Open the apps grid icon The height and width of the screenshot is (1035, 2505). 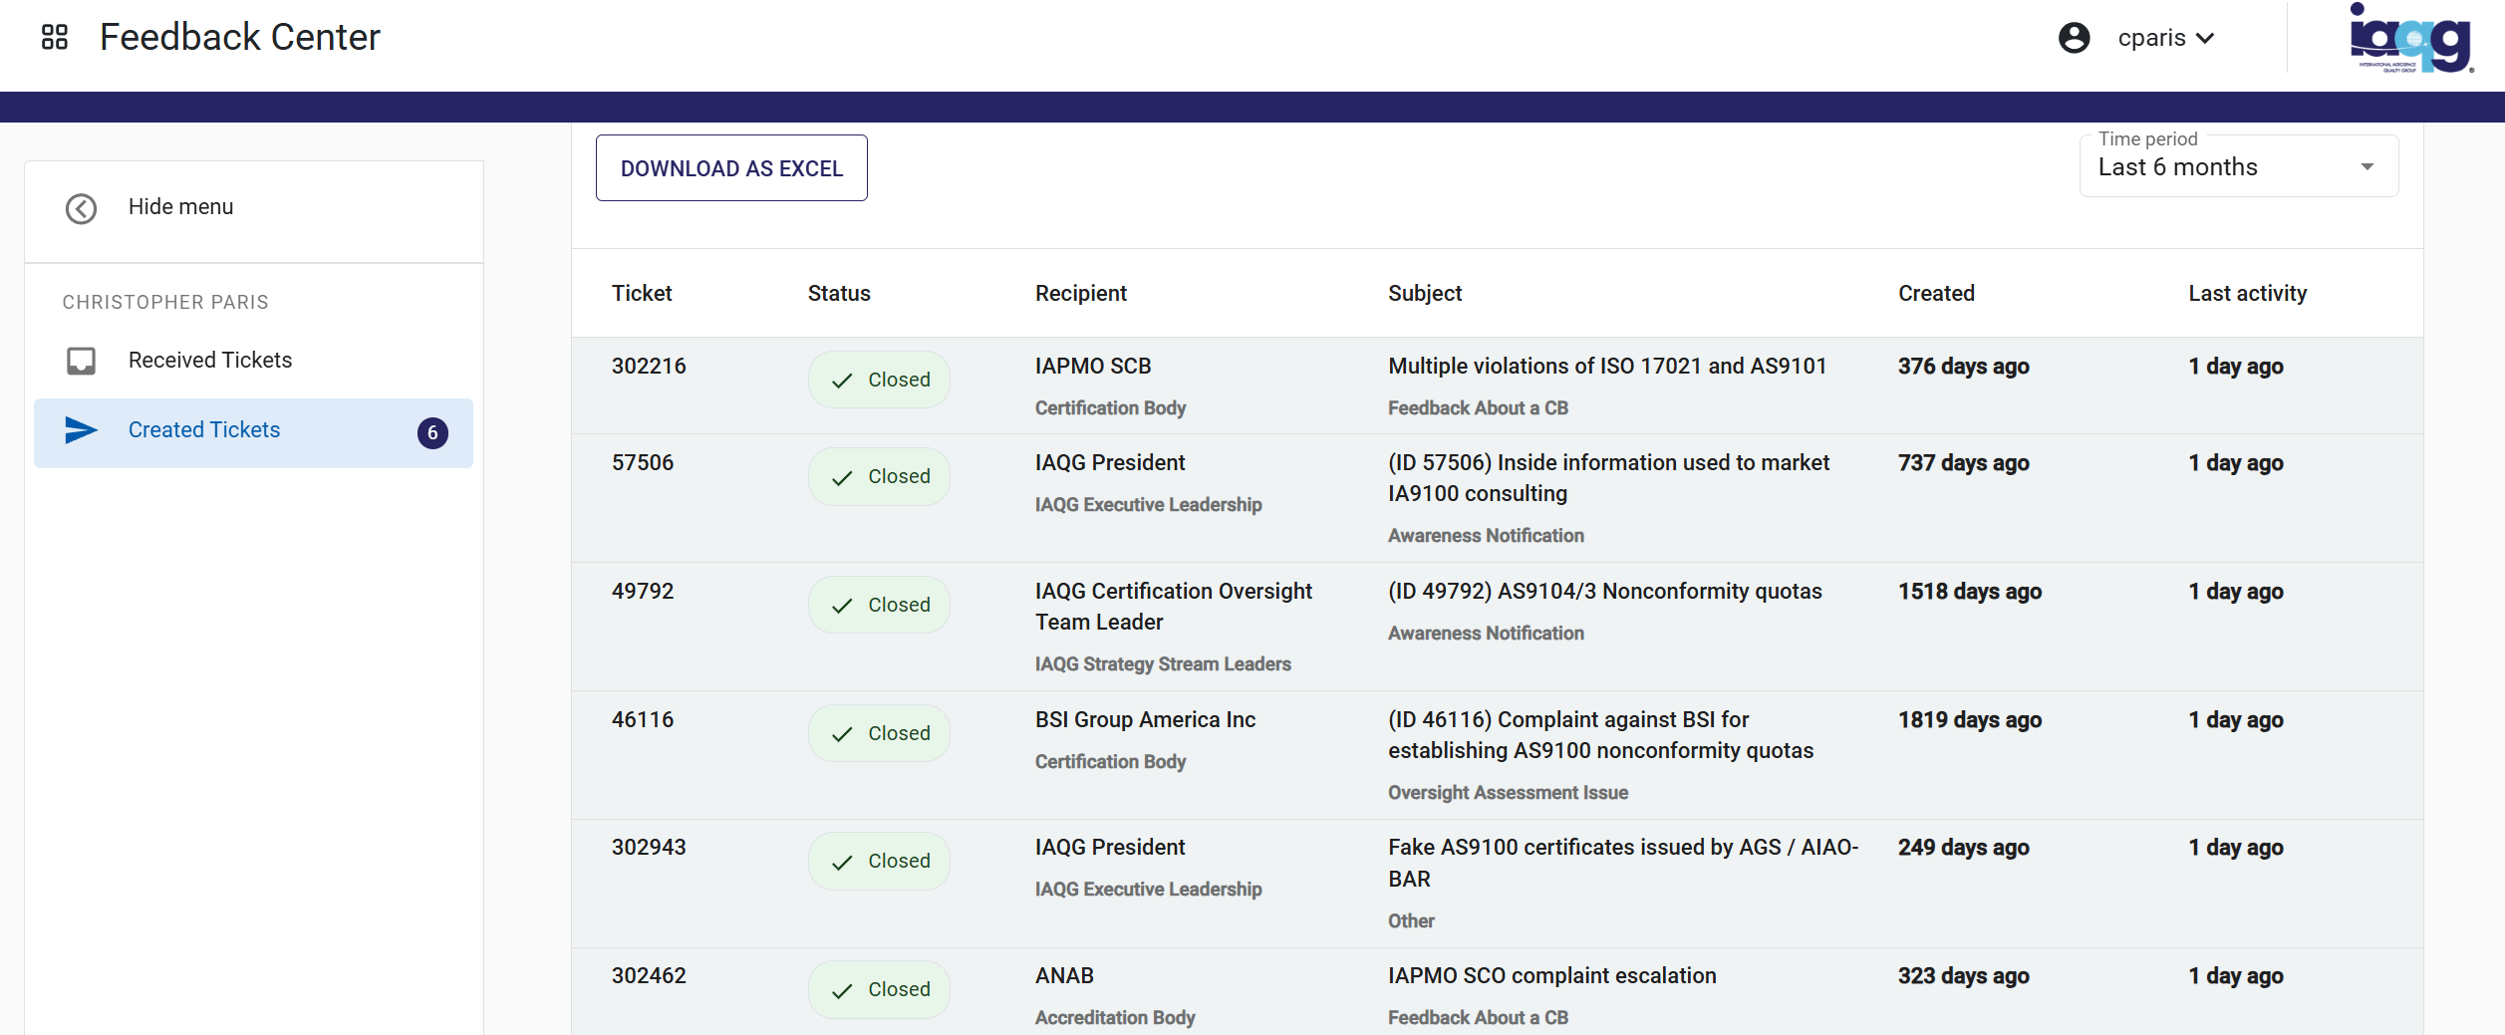(x=55, y=37)
